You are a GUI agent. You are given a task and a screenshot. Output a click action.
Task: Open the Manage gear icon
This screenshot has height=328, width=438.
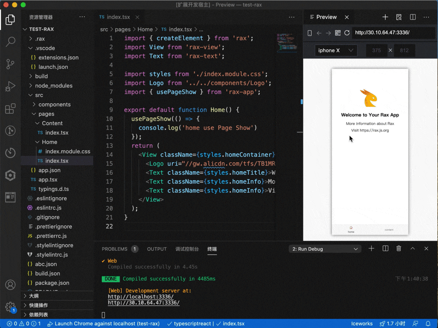(x=10, y=307)
